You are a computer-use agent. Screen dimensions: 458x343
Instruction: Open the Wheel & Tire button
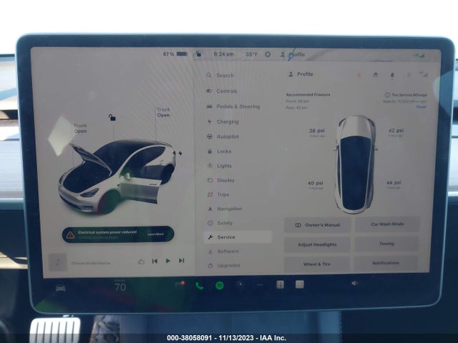click(x=316, y=264)
